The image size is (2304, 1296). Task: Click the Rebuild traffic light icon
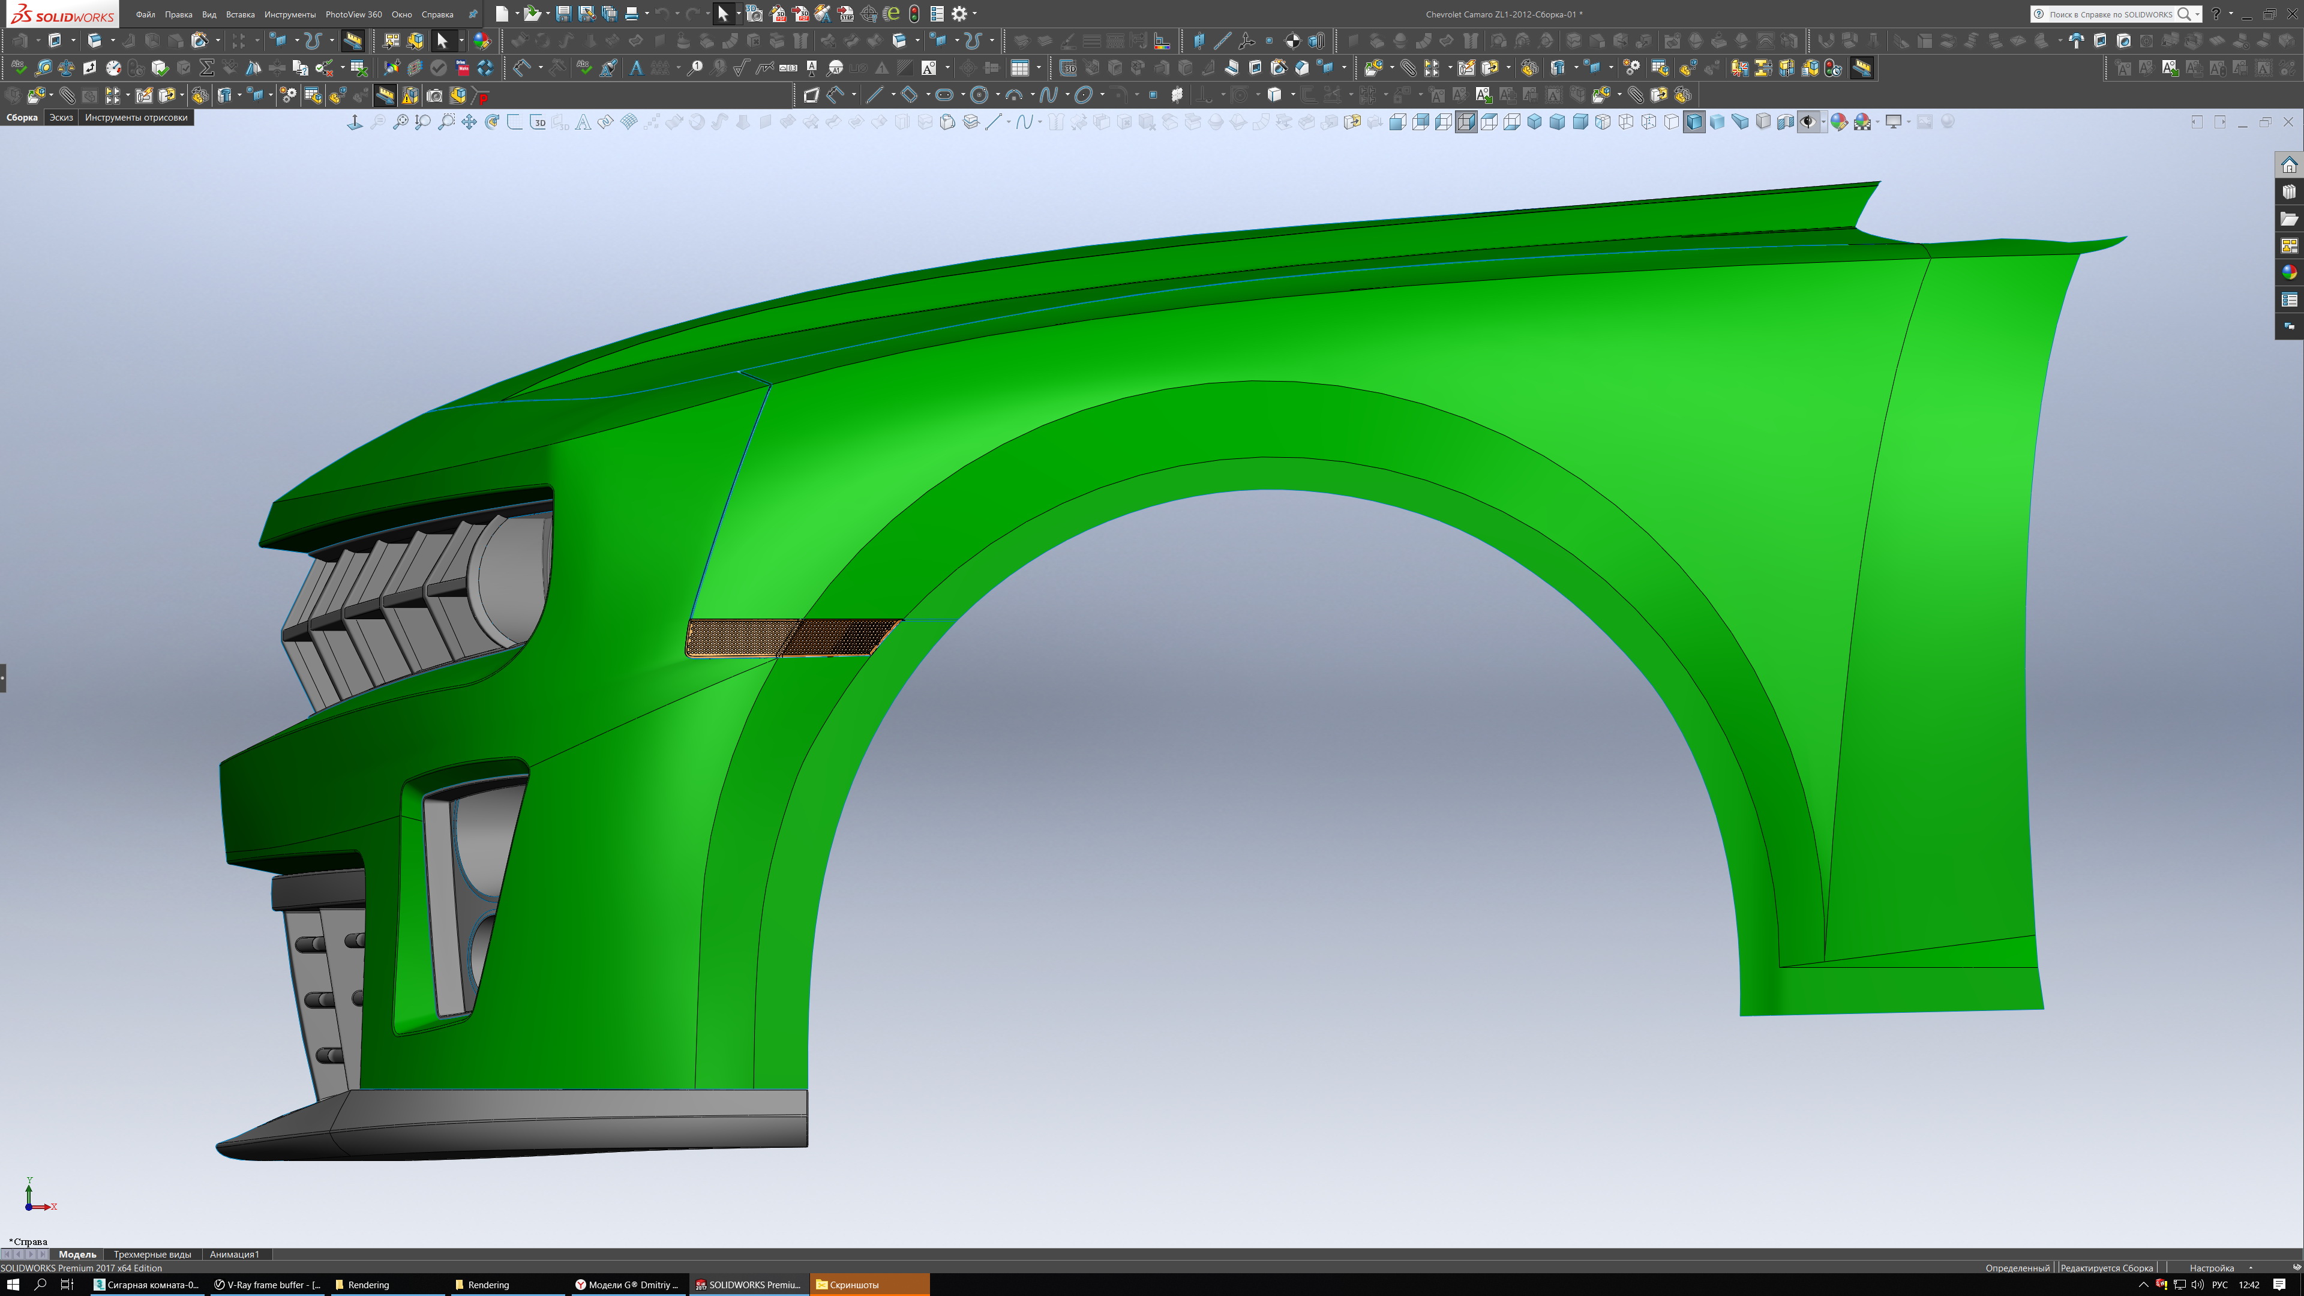click(914, 13)
